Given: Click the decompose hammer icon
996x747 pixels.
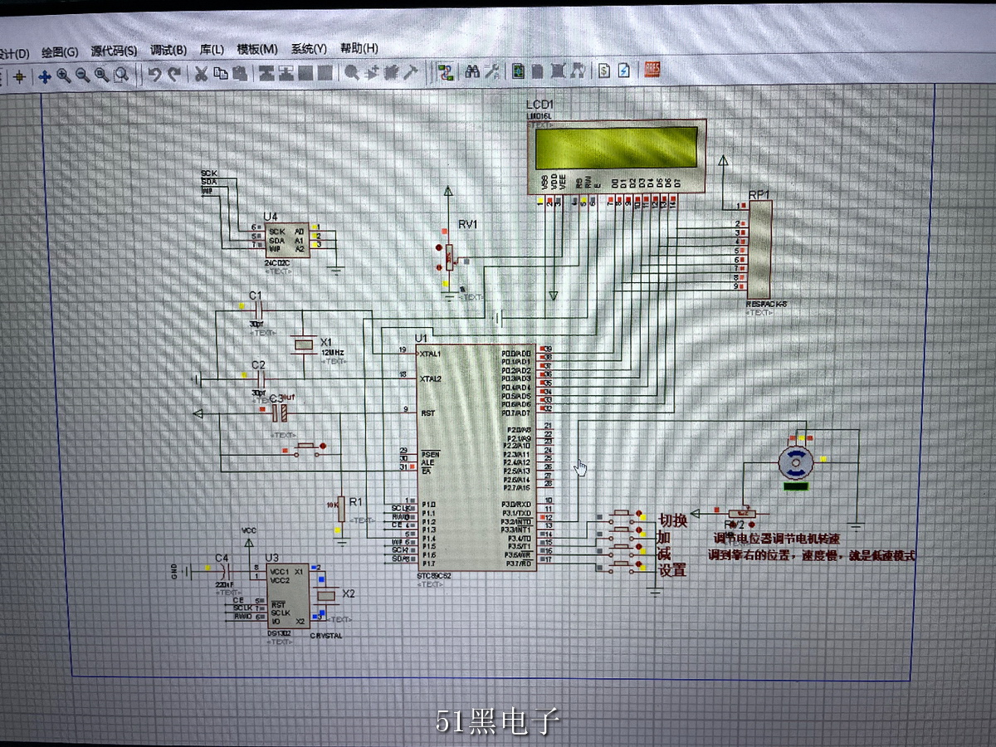Looking at the screenshot, I should pos(411,72).
